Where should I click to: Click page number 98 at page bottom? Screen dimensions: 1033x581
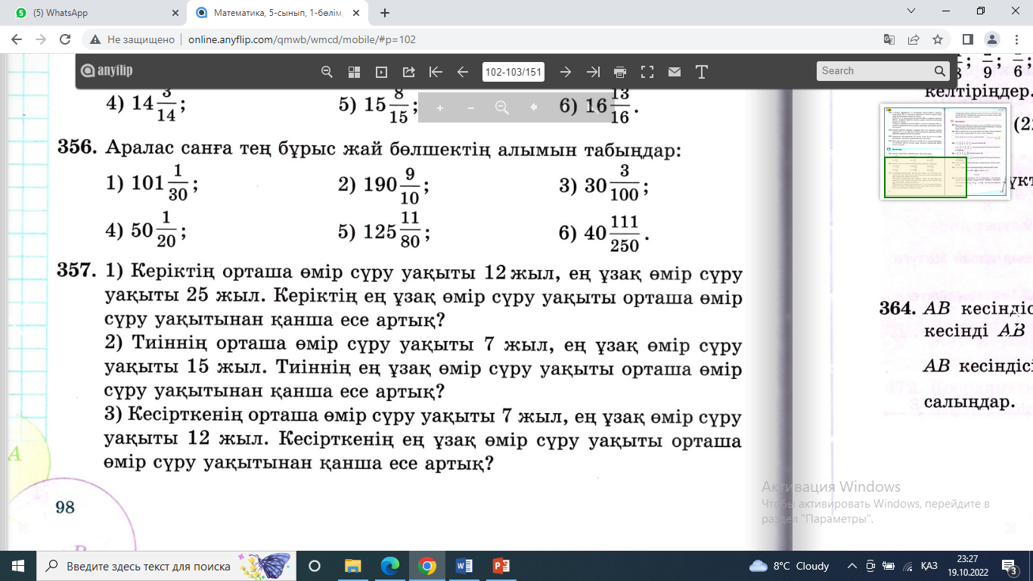[65, 507]
